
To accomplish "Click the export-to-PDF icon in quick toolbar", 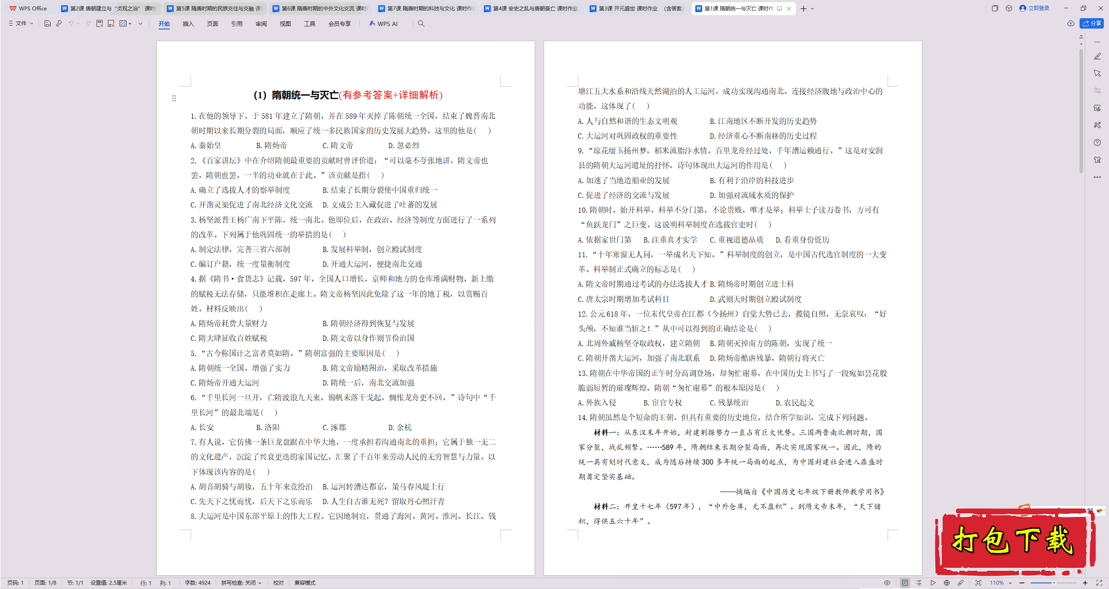I will point(100,23).
